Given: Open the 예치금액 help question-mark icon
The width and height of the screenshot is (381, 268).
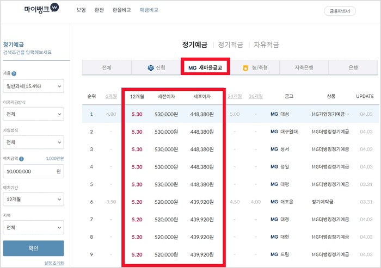Looking at the screenshot, I should click(21, 159).
